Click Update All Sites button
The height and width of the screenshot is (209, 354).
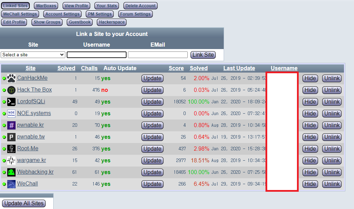coord(24,203)
